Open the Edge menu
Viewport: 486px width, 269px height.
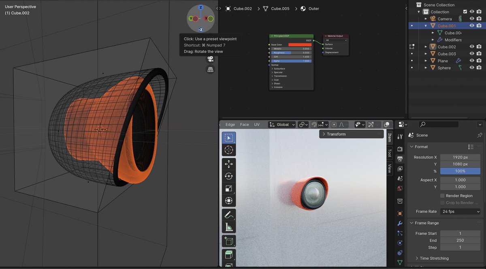click(x=230, y=125)
